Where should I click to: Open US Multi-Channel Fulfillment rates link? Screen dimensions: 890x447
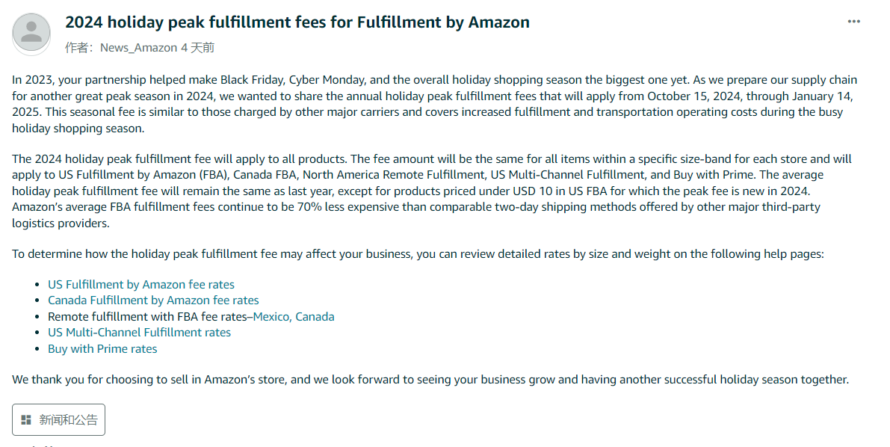coord(139,333)
